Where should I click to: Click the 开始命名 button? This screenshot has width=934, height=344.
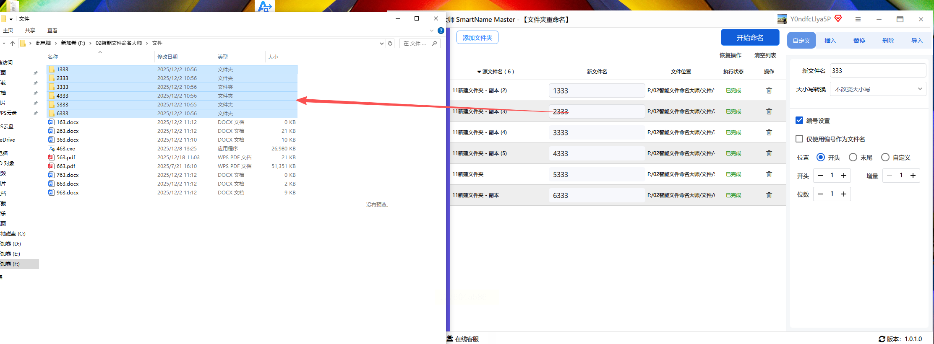click(x=750, y=38)
